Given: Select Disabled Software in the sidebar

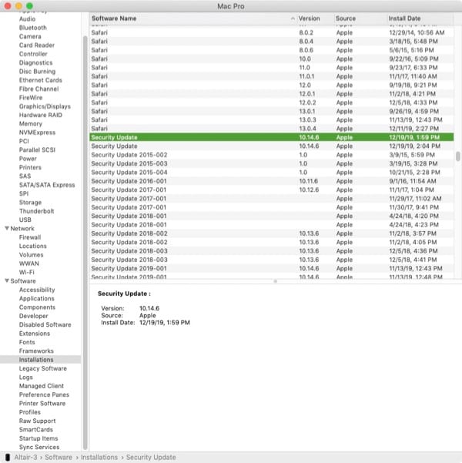Looking at the screenshot, I should pos(45,324).
